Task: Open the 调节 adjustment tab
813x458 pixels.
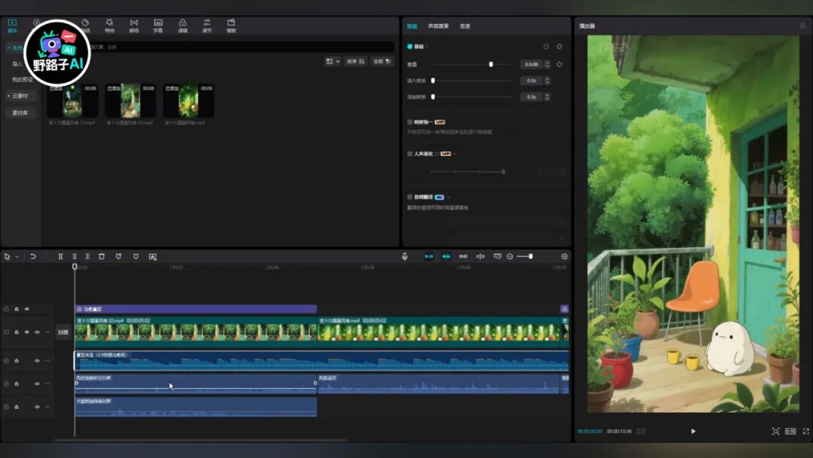Action: click(207, 26)
